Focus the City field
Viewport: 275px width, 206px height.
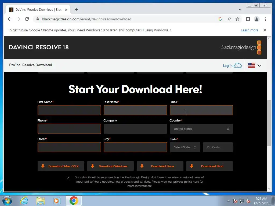tap(135, 147)
